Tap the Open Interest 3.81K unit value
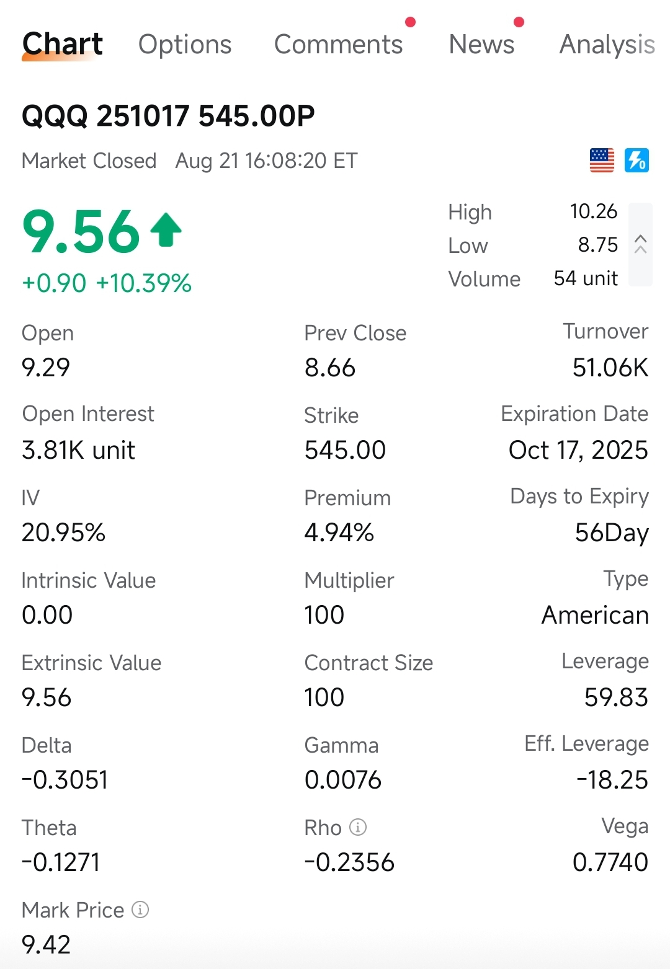Screen dimensions: 670x969 click(x=78, y=450)
